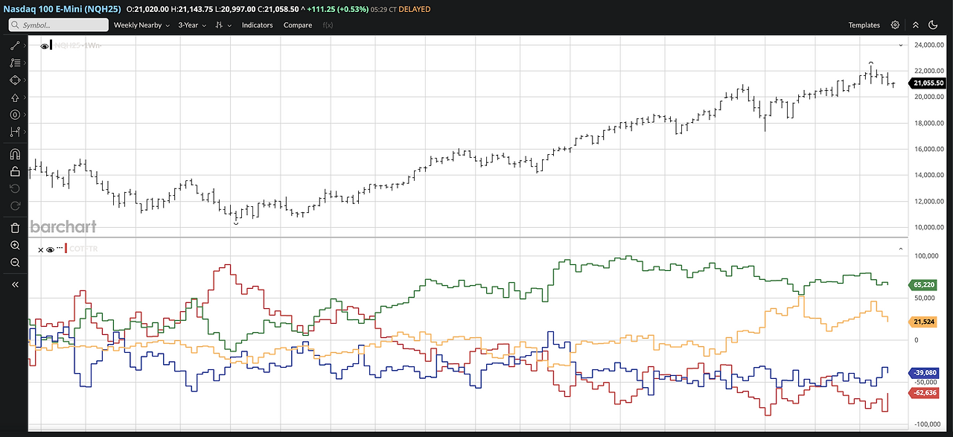The image size is (953, 437).
Task: Click the 21,055.50 last price label
Action: point(929,83)
